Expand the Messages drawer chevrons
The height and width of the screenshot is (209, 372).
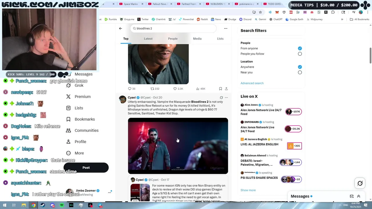[359, 196]
